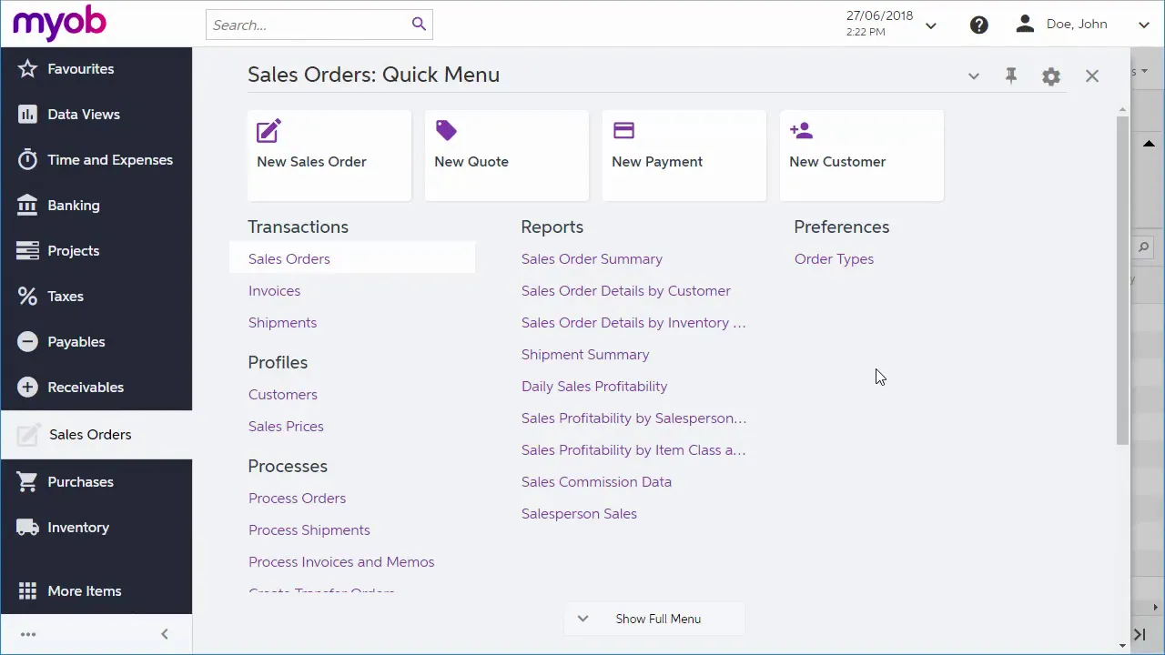
Task: Click the search magnifier icon
Action: (419, 25)
